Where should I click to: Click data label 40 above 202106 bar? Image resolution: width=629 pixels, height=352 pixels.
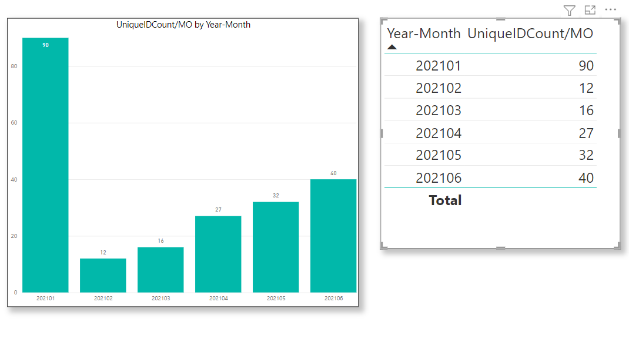(x=333, y=173)
